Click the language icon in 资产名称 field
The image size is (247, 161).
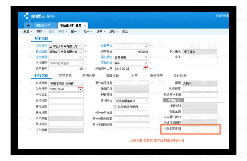pos(81,68)
